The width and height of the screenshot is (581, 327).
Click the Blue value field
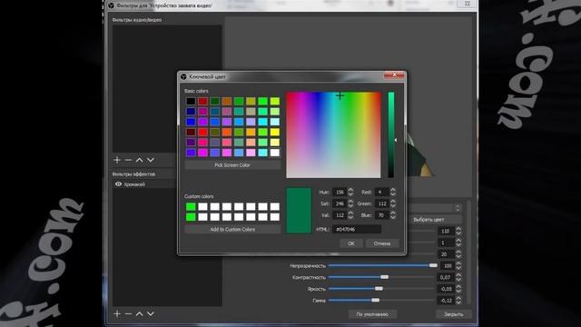(381, 215)
